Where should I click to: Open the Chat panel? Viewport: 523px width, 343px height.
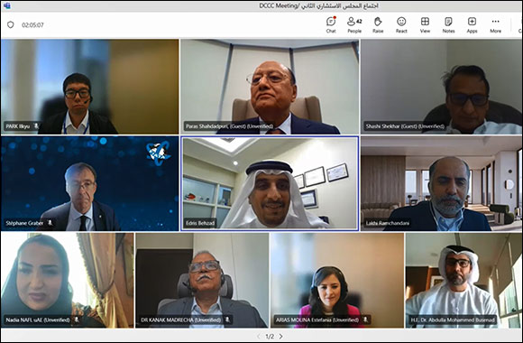(331, 25)
